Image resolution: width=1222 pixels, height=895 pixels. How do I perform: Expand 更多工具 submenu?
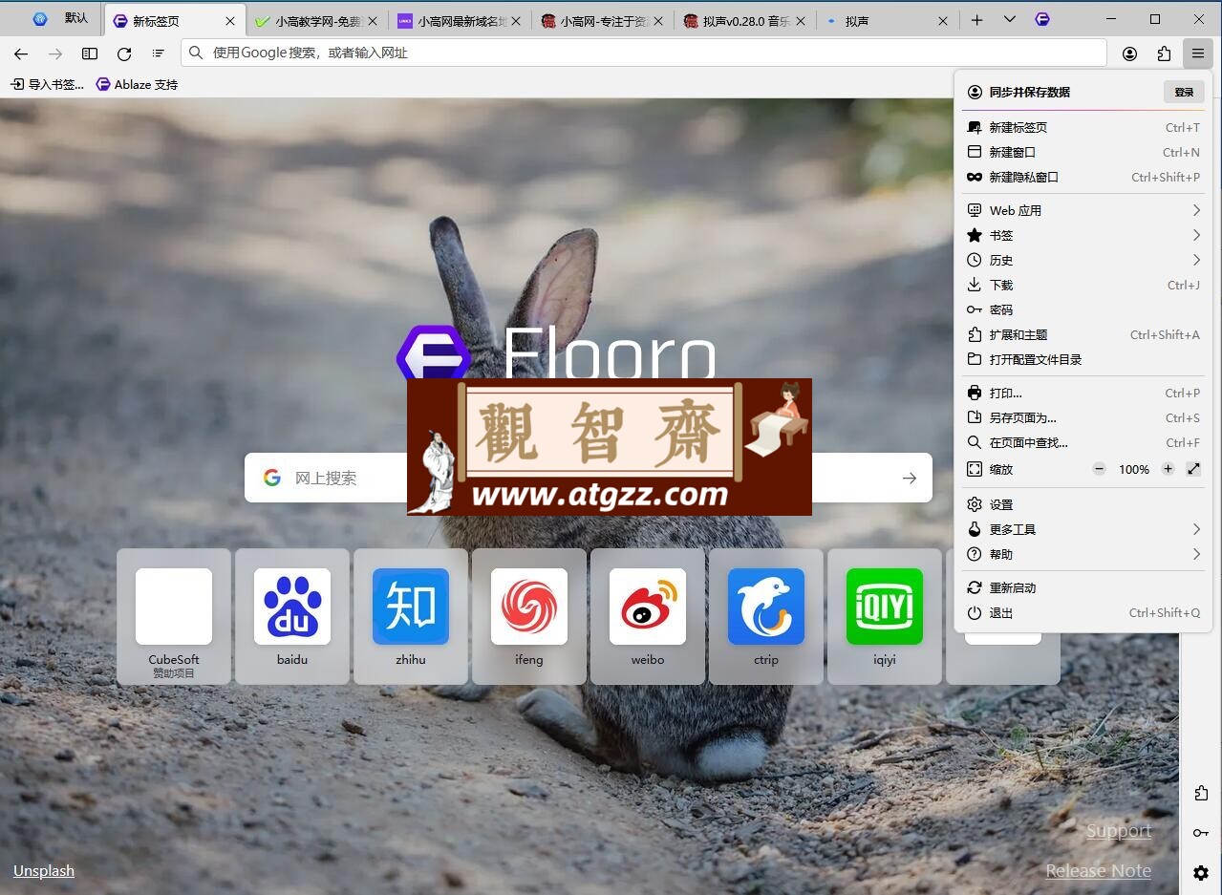pyautogui.click(x=1083, y=529)
